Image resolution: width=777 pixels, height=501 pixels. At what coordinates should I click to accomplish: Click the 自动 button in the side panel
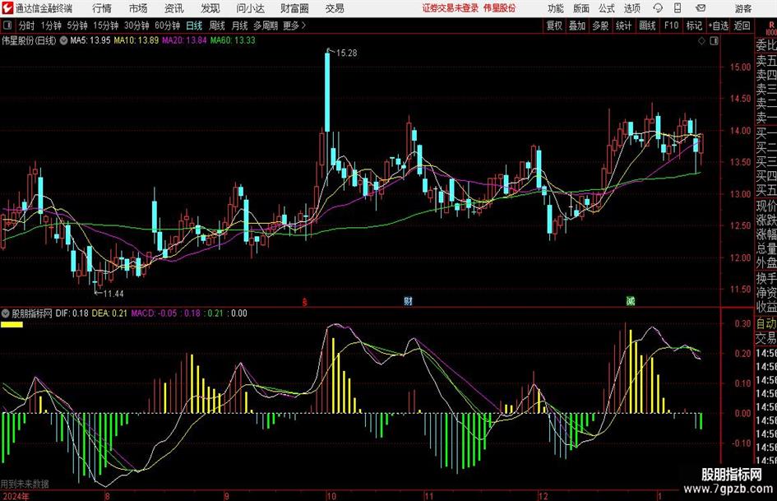point(766,323)
